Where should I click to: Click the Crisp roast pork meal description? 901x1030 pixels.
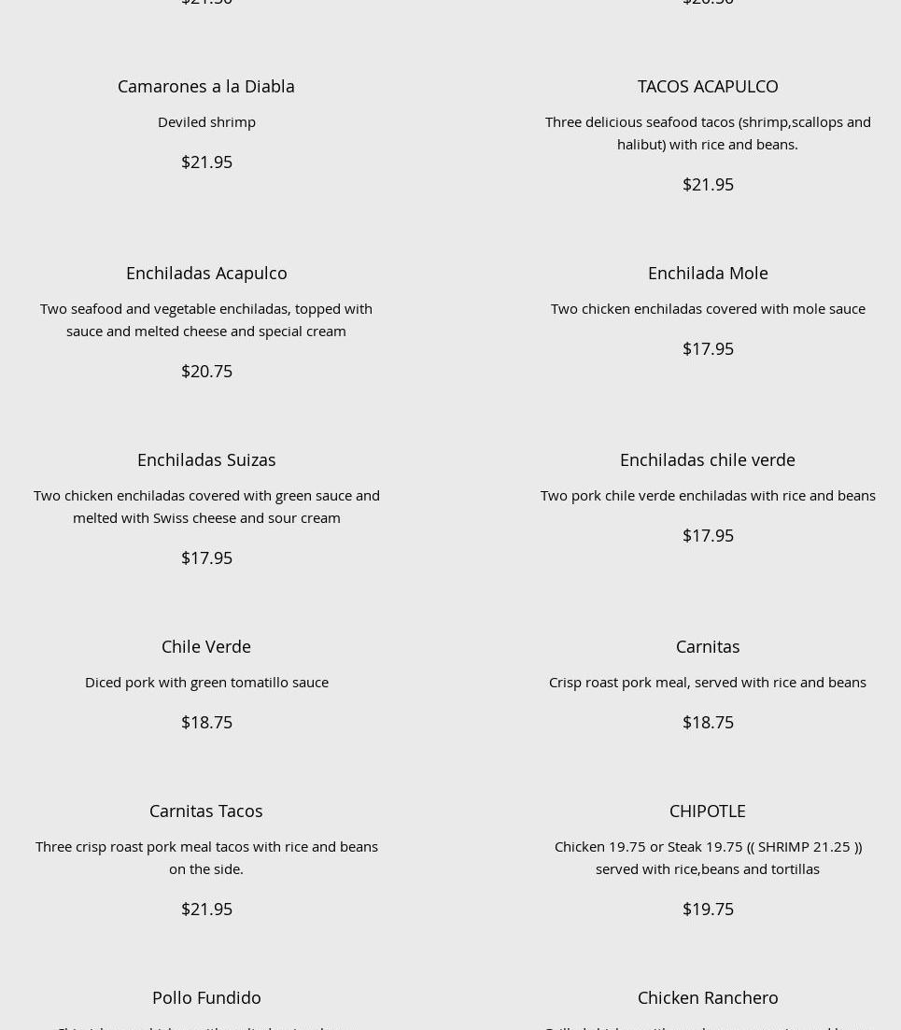tap(707, 682)
